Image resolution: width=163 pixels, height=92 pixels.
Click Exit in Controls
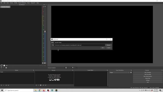point(148,82)
